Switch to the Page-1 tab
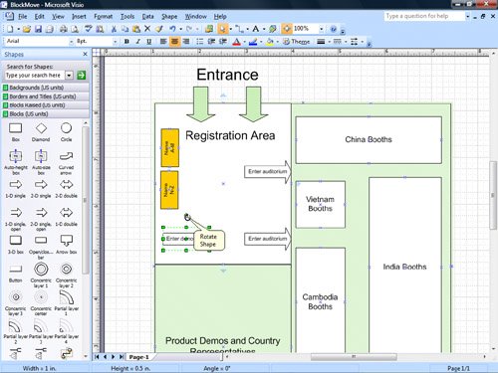498x373 pixels. tap(138, 357)
